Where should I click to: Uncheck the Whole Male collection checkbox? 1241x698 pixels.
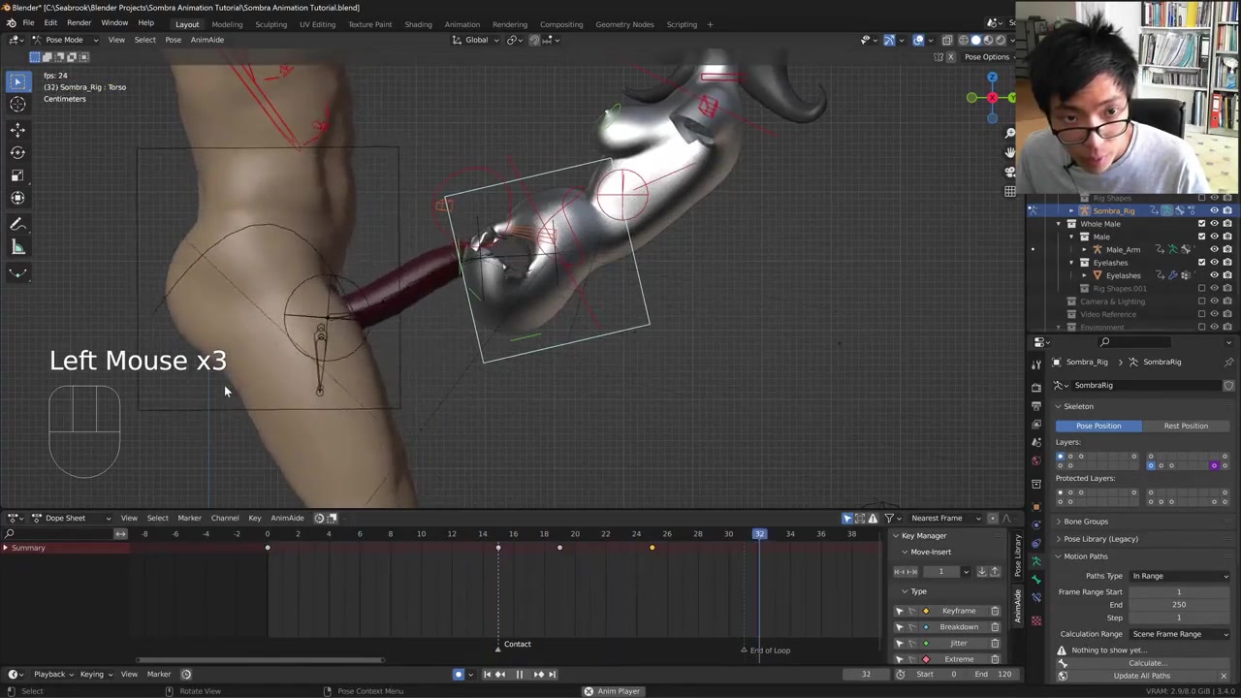(1201, 224)
